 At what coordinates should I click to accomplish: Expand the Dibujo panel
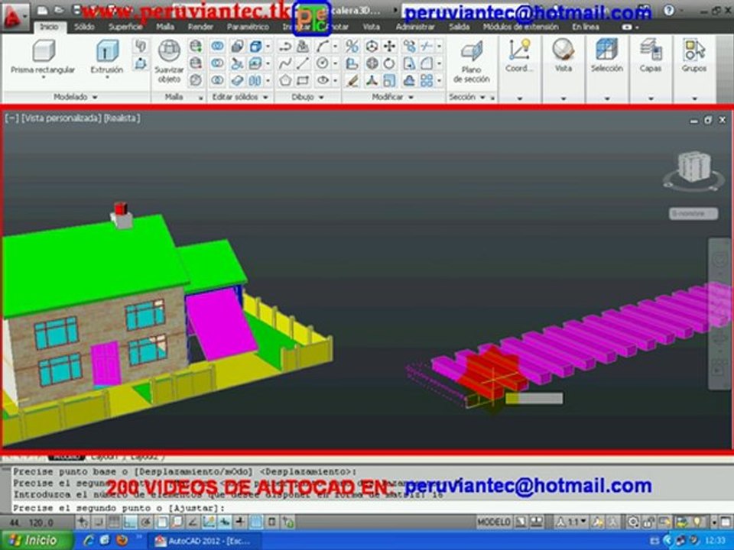point(307,97)
